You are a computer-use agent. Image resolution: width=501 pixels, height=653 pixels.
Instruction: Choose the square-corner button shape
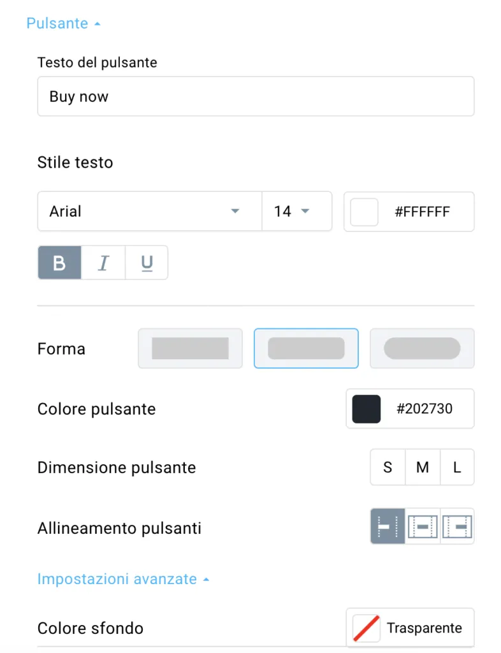(190, 349)
